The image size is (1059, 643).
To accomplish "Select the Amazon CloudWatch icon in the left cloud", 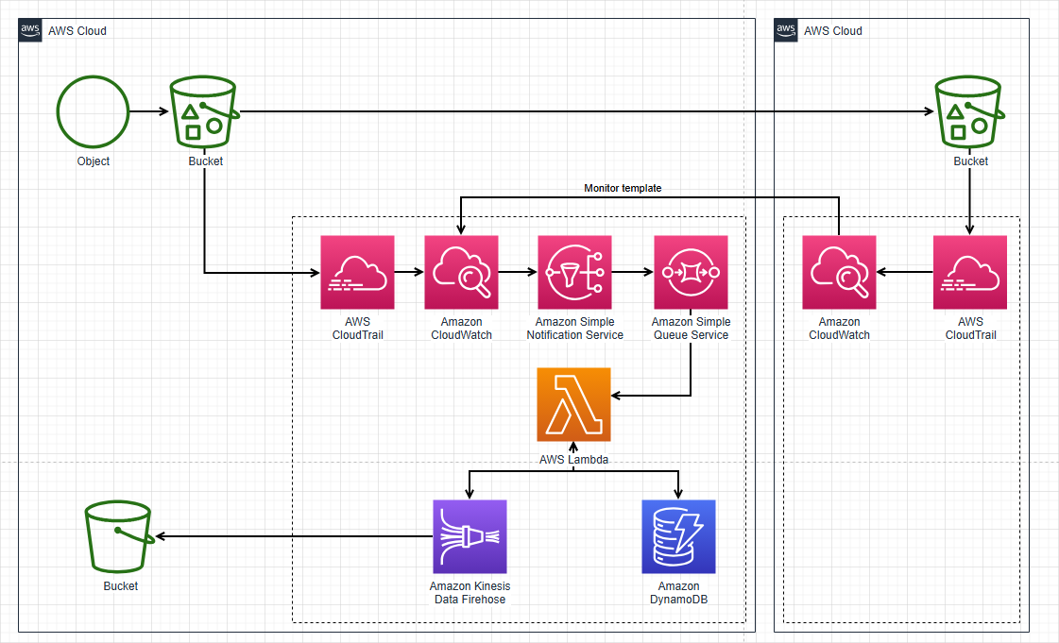I will pyautogui.click(x=461, y=272).
